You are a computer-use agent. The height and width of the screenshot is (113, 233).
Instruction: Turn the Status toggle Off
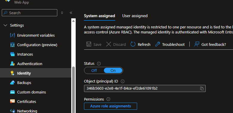tap(94, 70)
